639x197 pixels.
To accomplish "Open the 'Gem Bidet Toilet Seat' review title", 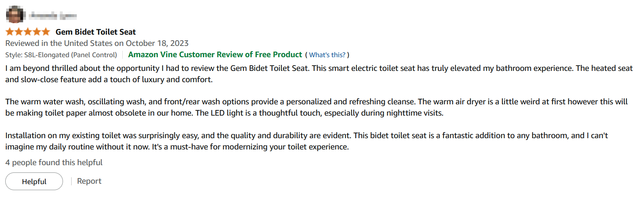I will (x=96, y=32).
